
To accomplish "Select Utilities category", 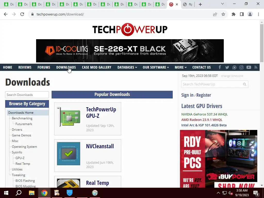I will coord(17,169).
